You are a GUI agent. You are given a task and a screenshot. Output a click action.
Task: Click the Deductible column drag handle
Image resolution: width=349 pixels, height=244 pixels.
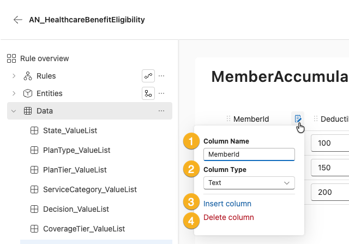coord(316,118)
